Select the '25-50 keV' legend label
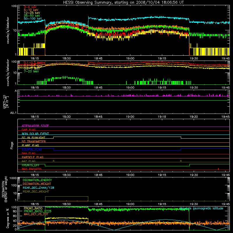The width and height of the screenshot is (233, 233). click(32, 16)
